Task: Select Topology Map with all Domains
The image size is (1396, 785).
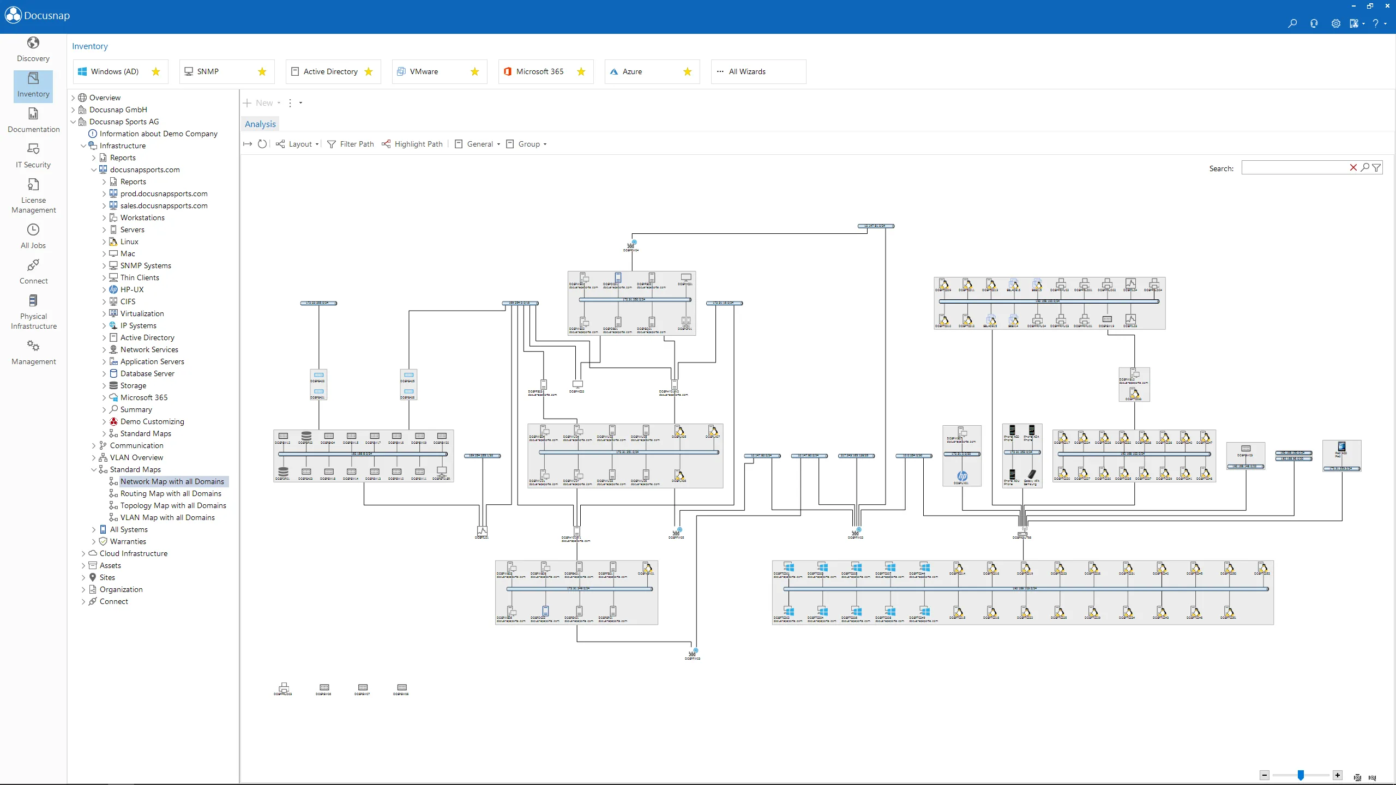Action: pos(173,505)
